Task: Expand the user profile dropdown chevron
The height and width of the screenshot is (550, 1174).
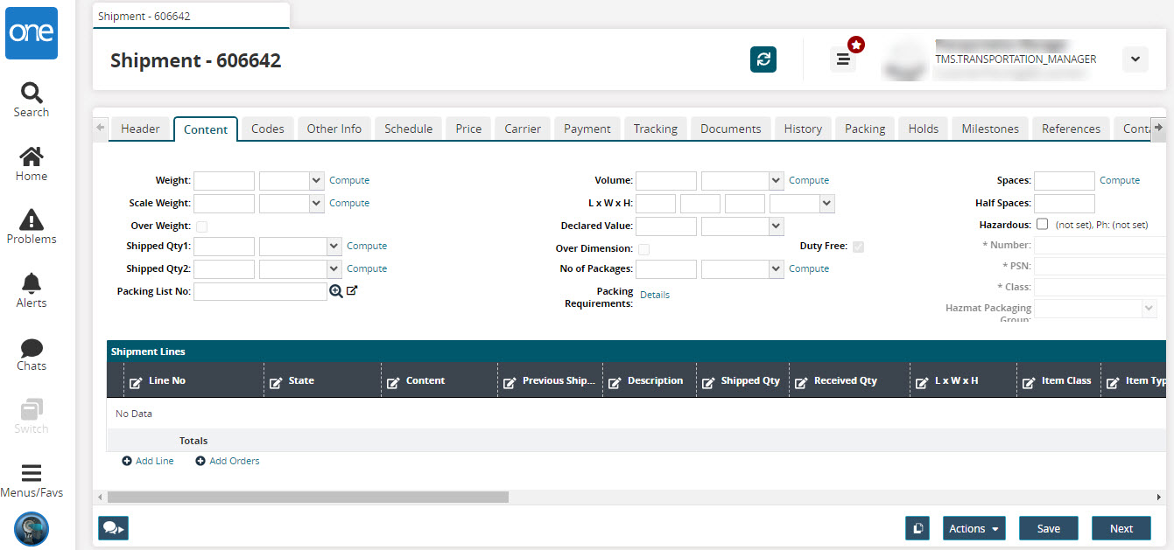Action: (1135, 59)
